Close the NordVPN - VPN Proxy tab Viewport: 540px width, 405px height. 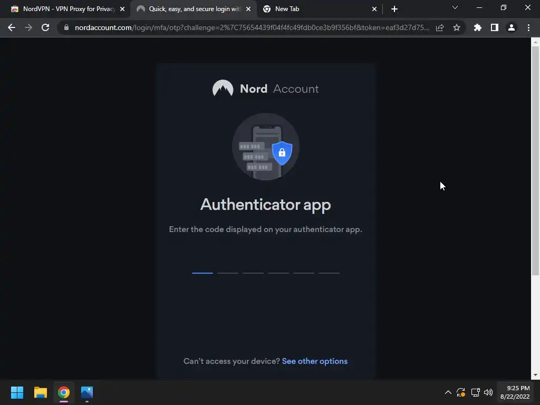[122, 9]
